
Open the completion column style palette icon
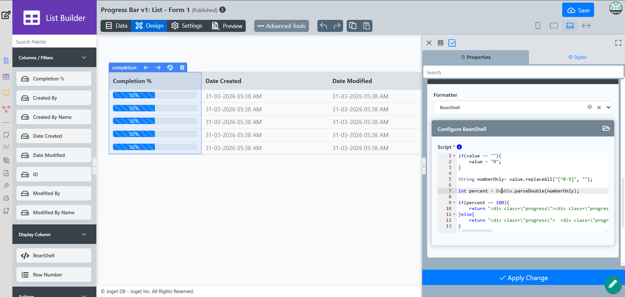[x=170, y=67]
